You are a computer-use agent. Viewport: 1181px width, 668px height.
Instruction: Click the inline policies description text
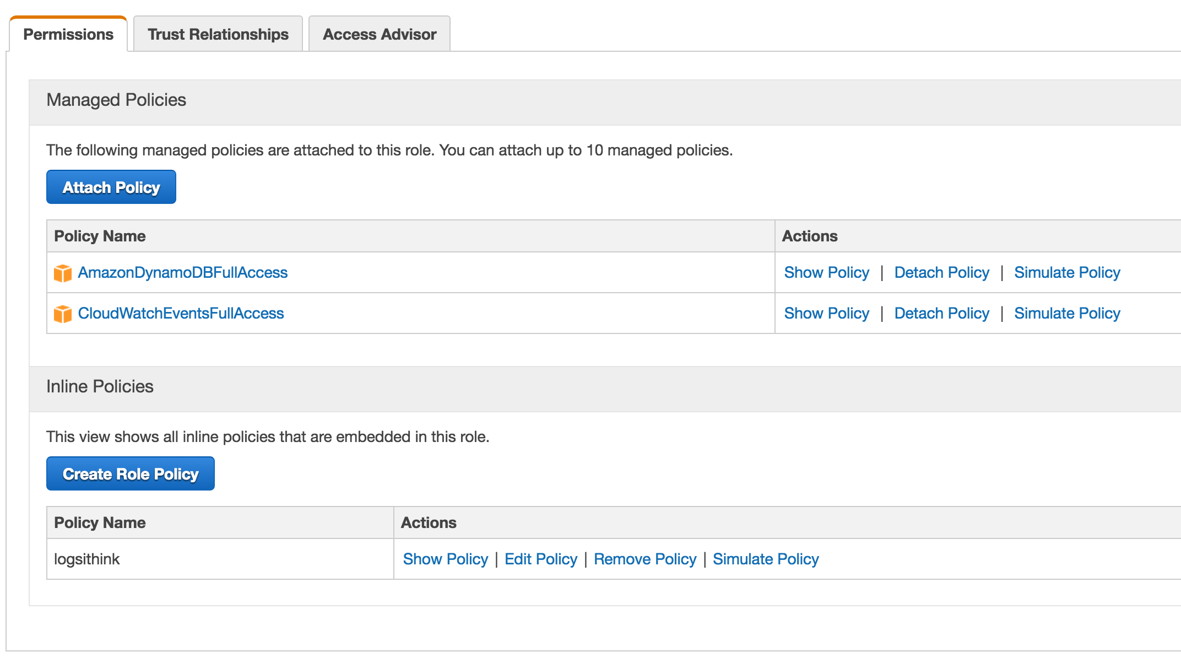tap(268, 437)
